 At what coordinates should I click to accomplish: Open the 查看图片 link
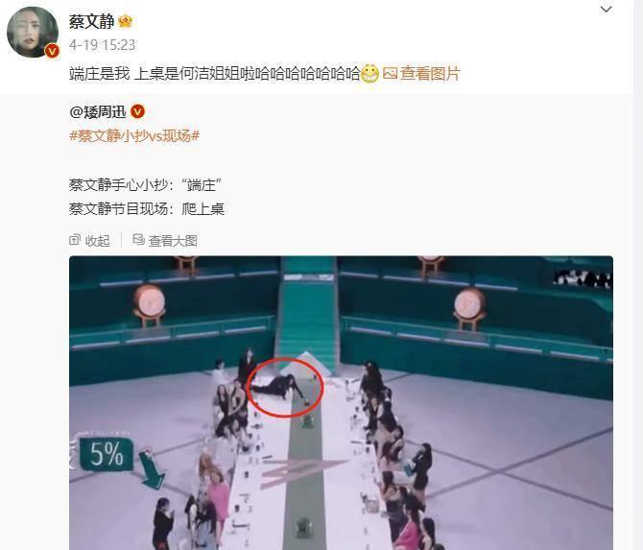tap(430, 74)
